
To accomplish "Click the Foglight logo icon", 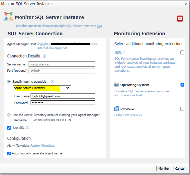I will [x=8, y=16].
